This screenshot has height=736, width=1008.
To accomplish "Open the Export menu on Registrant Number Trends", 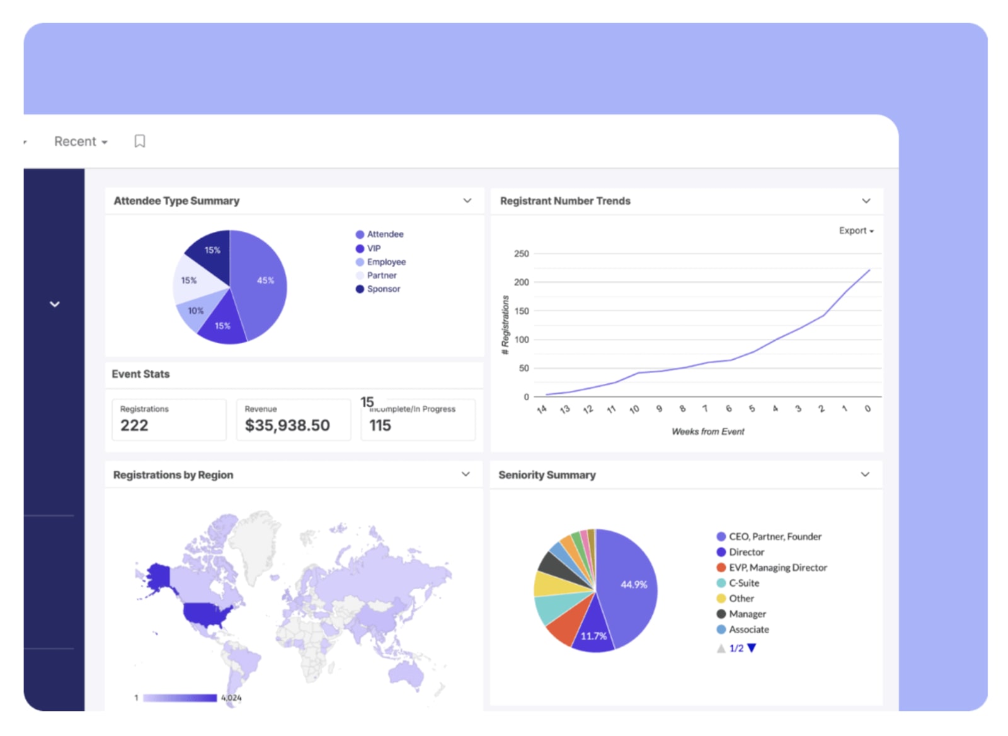I will (855, 231).
